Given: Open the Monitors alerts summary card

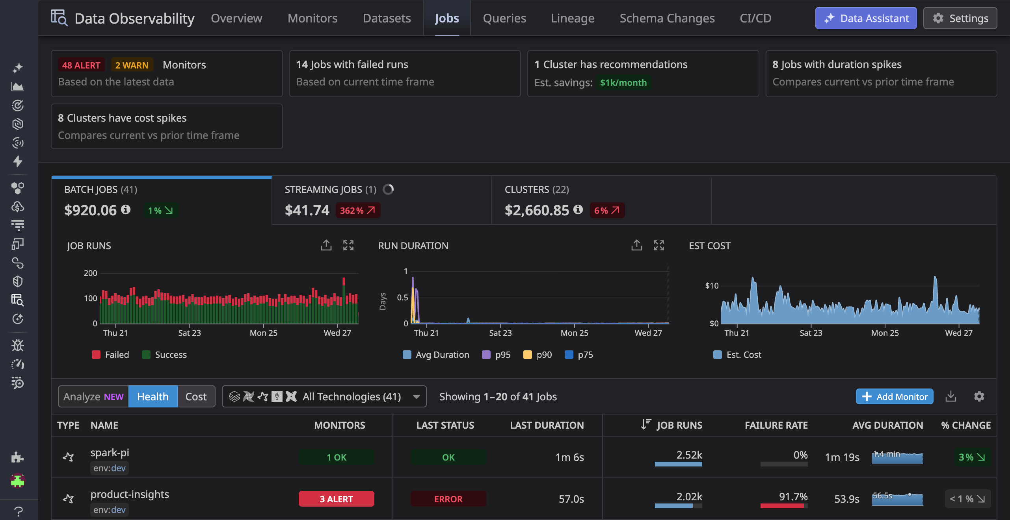Looking at the screenshot, I should pyautogui.click(x=167, y=73).
